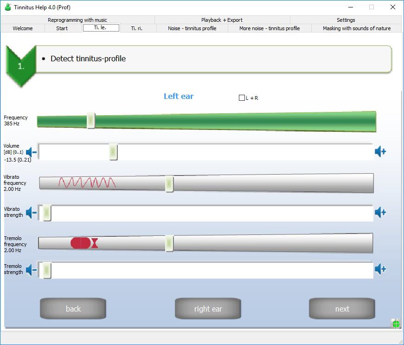Click the Tremolo strength slider handle

point(47,270)
